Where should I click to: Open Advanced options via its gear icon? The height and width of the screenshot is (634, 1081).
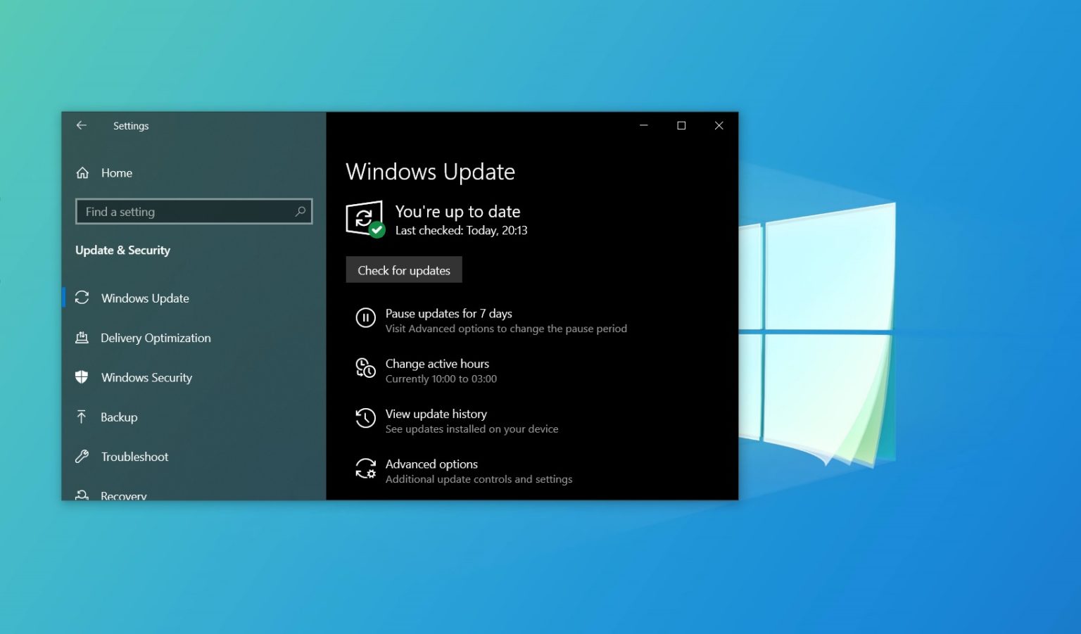pos(365,469)
